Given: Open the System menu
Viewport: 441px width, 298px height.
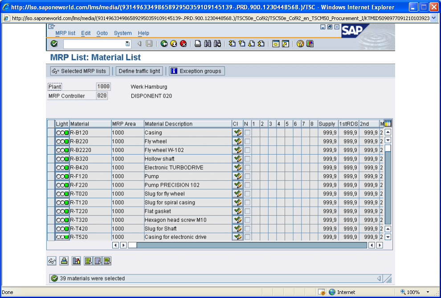Looking at the screenshot, I should [122, 33].
